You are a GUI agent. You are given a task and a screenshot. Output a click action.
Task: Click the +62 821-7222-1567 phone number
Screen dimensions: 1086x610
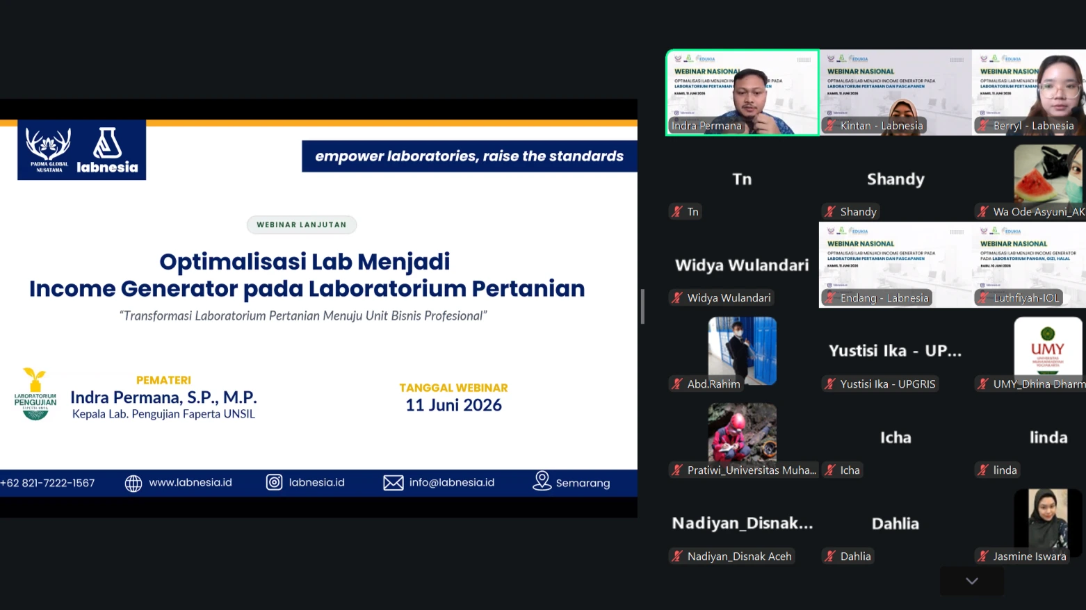click(x=47, y=483)
